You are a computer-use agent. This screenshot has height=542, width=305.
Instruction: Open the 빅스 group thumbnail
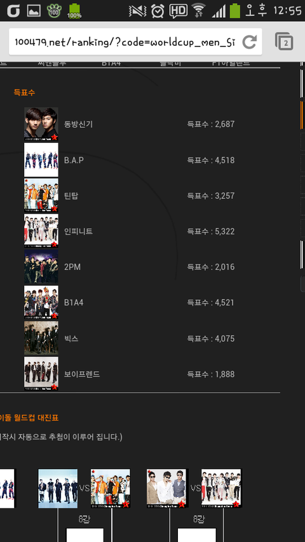point(41,338)
